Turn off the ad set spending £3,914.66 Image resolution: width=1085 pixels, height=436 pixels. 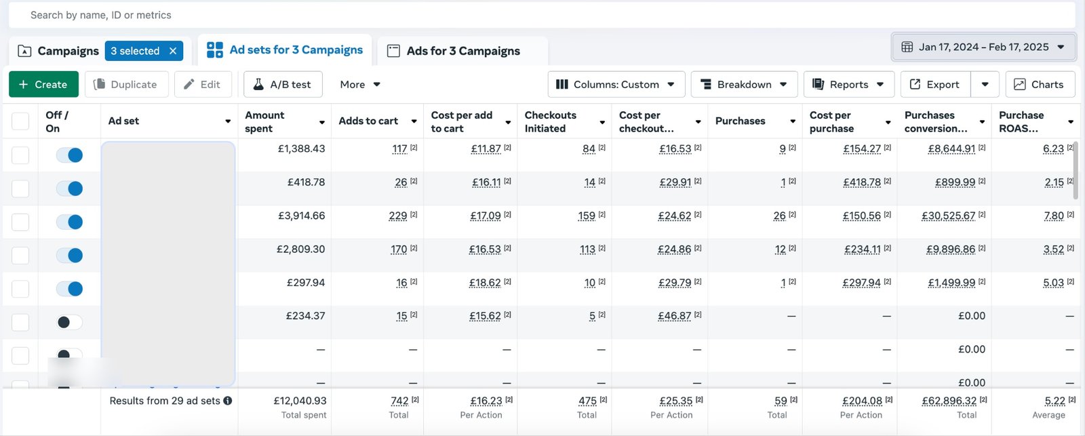point(70,222)
